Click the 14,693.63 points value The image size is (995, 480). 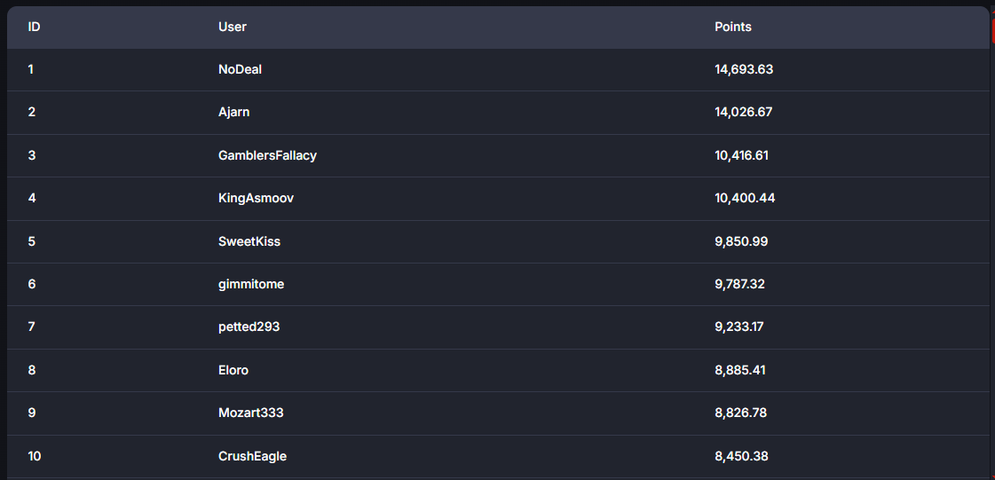pos(744,70)
